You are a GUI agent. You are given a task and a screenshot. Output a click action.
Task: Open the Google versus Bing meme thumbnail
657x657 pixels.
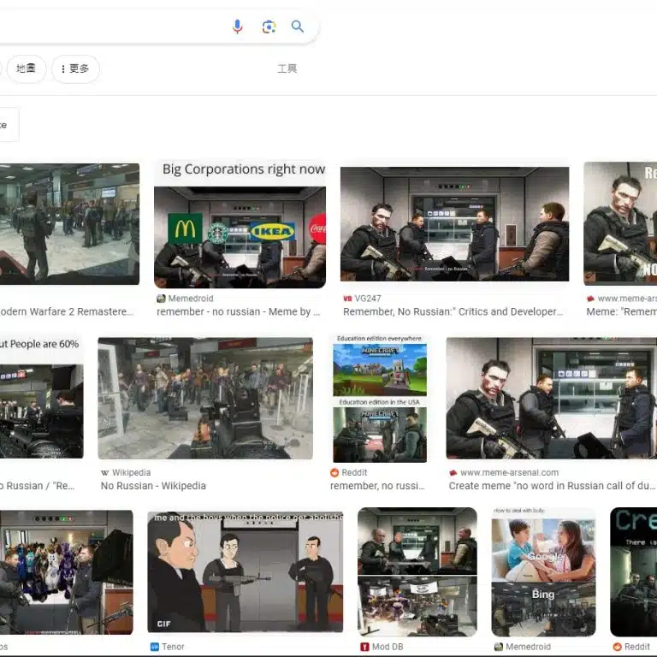[x=543, y=571]
